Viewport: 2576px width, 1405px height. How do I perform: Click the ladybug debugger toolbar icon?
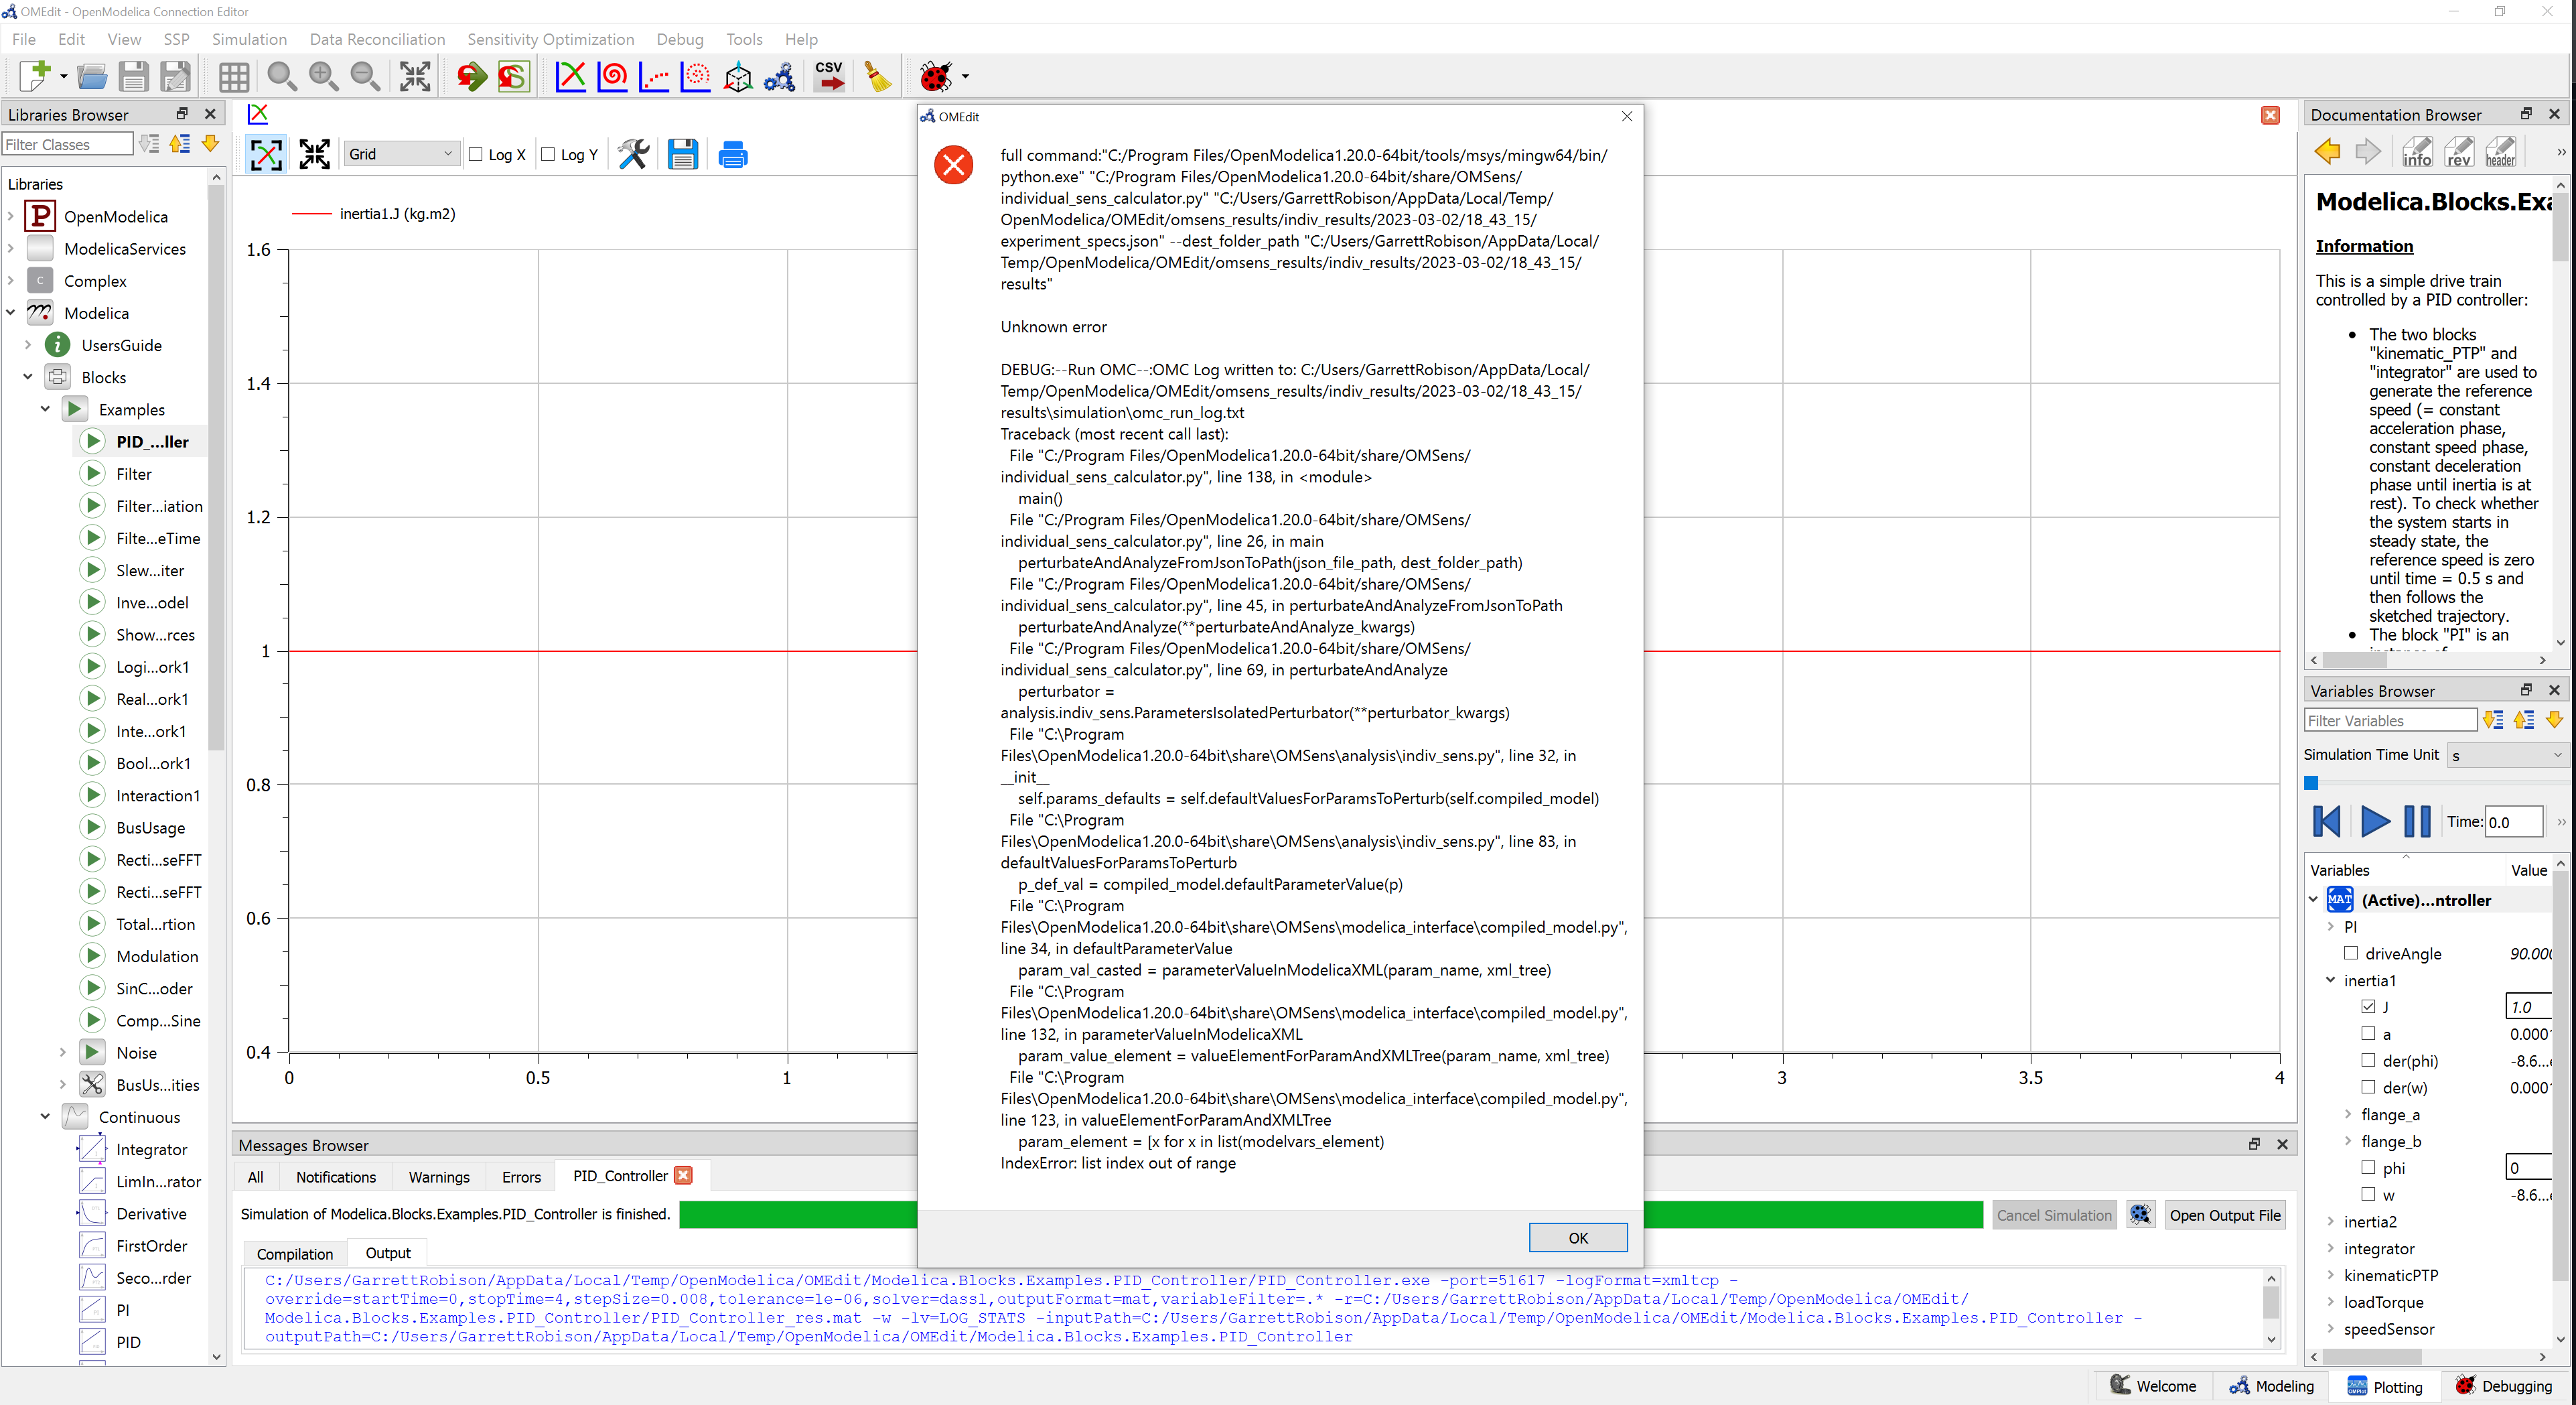(935, 76)
